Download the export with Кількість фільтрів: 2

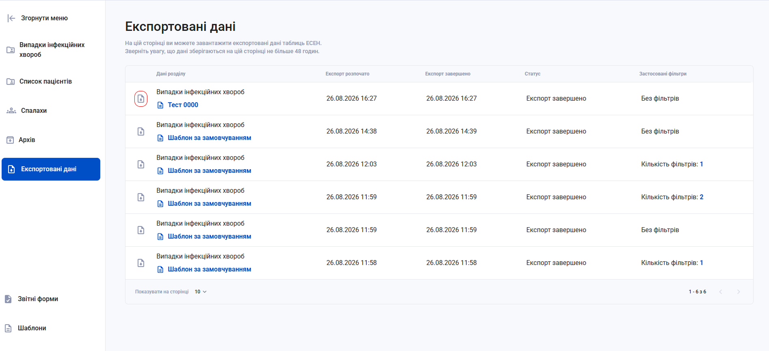(x=141, y=197)
